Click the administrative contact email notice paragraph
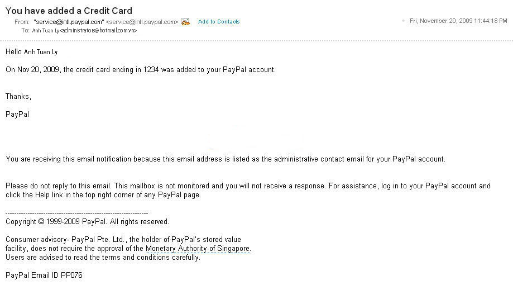Image resolution: width=513 pixels, height=285 pixels. point(226,159)
